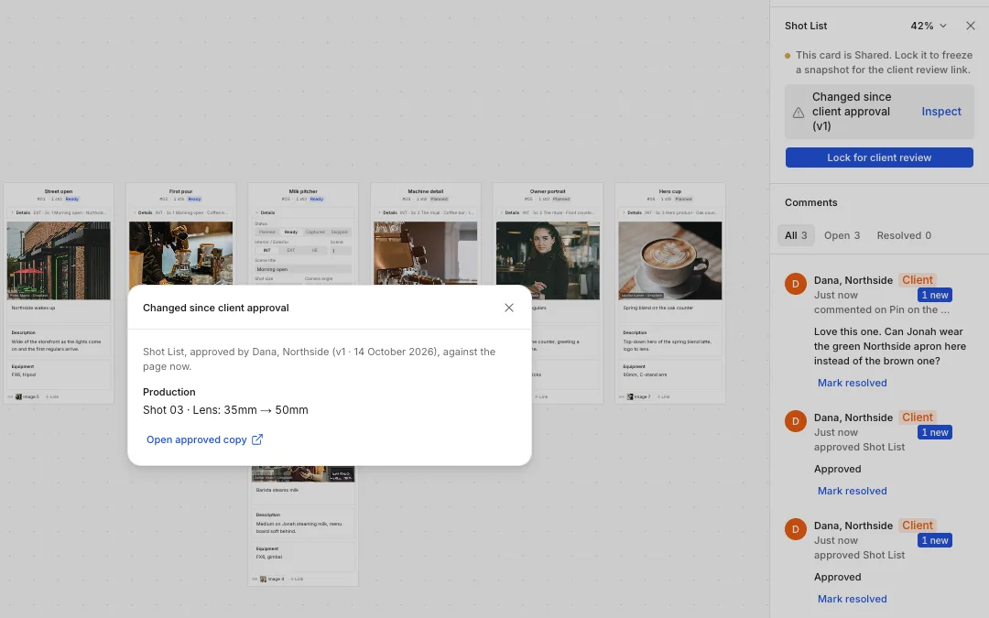989x618 pixels.
Task: Click the 1 new badge on apron comment
Action: pos(935,295)
